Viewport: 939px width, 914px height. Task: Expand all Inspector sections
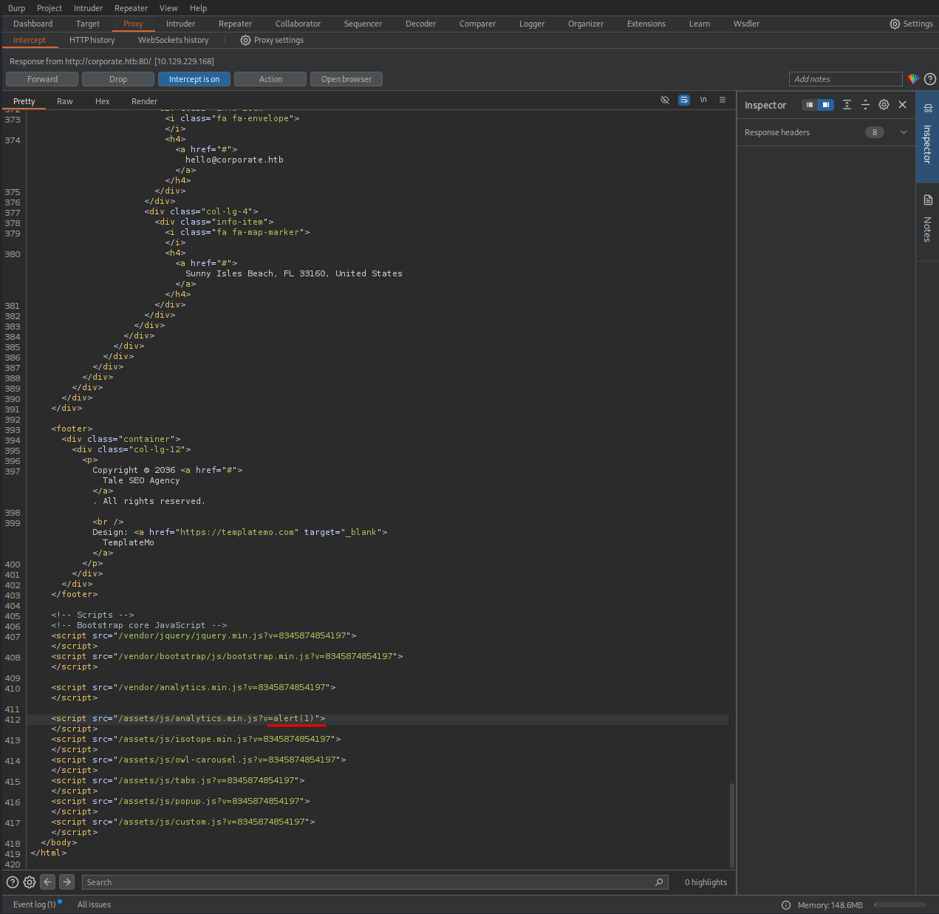point(847,105)
